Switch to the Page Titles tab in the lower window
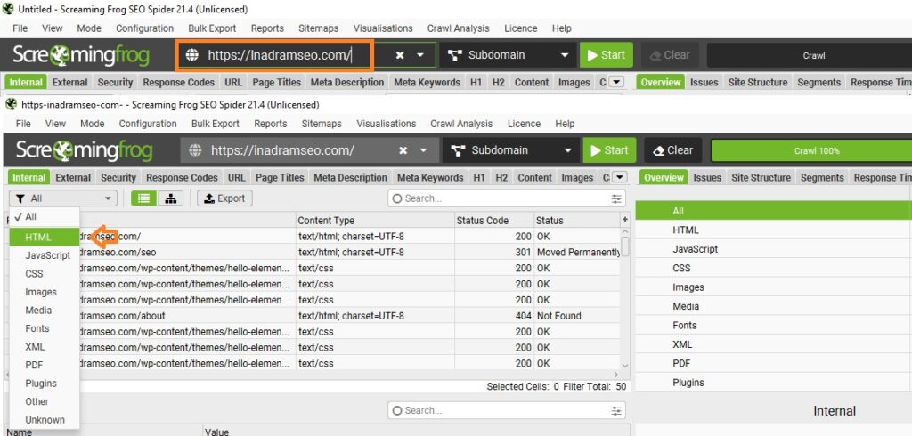The width and height of the screenshot is (912, 436). click(x=279, y=178)
